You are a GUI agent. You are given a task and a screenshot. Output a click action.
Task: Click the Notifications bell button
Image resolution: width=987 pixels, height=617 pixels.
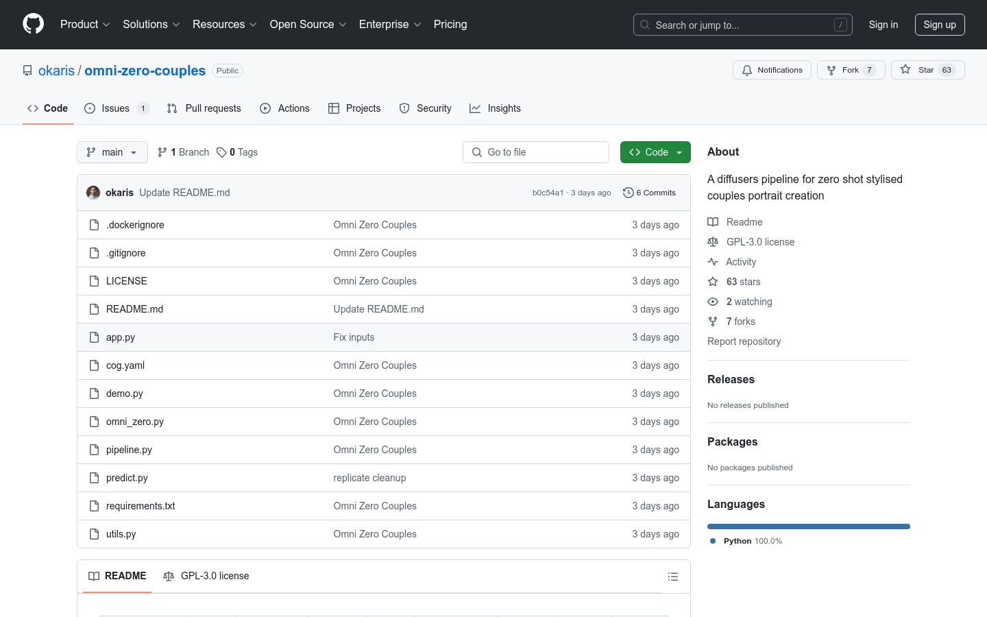point(772,70)
